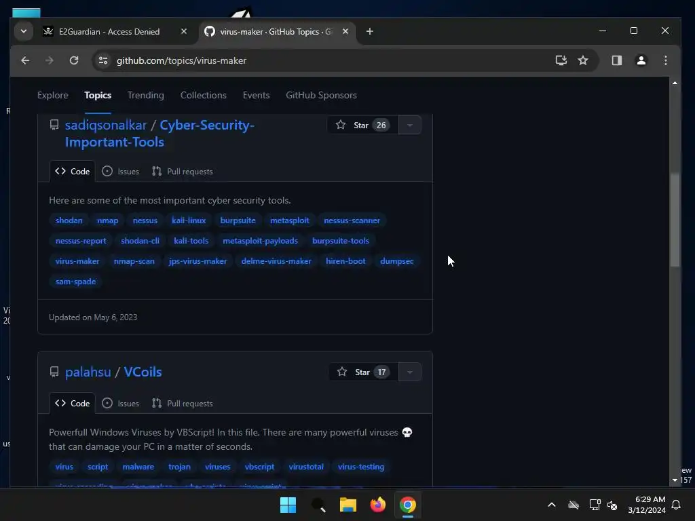This screenshot has height=521, width=695.
Task: Show hidden system tray icons
Action: [x=552, y=505]
